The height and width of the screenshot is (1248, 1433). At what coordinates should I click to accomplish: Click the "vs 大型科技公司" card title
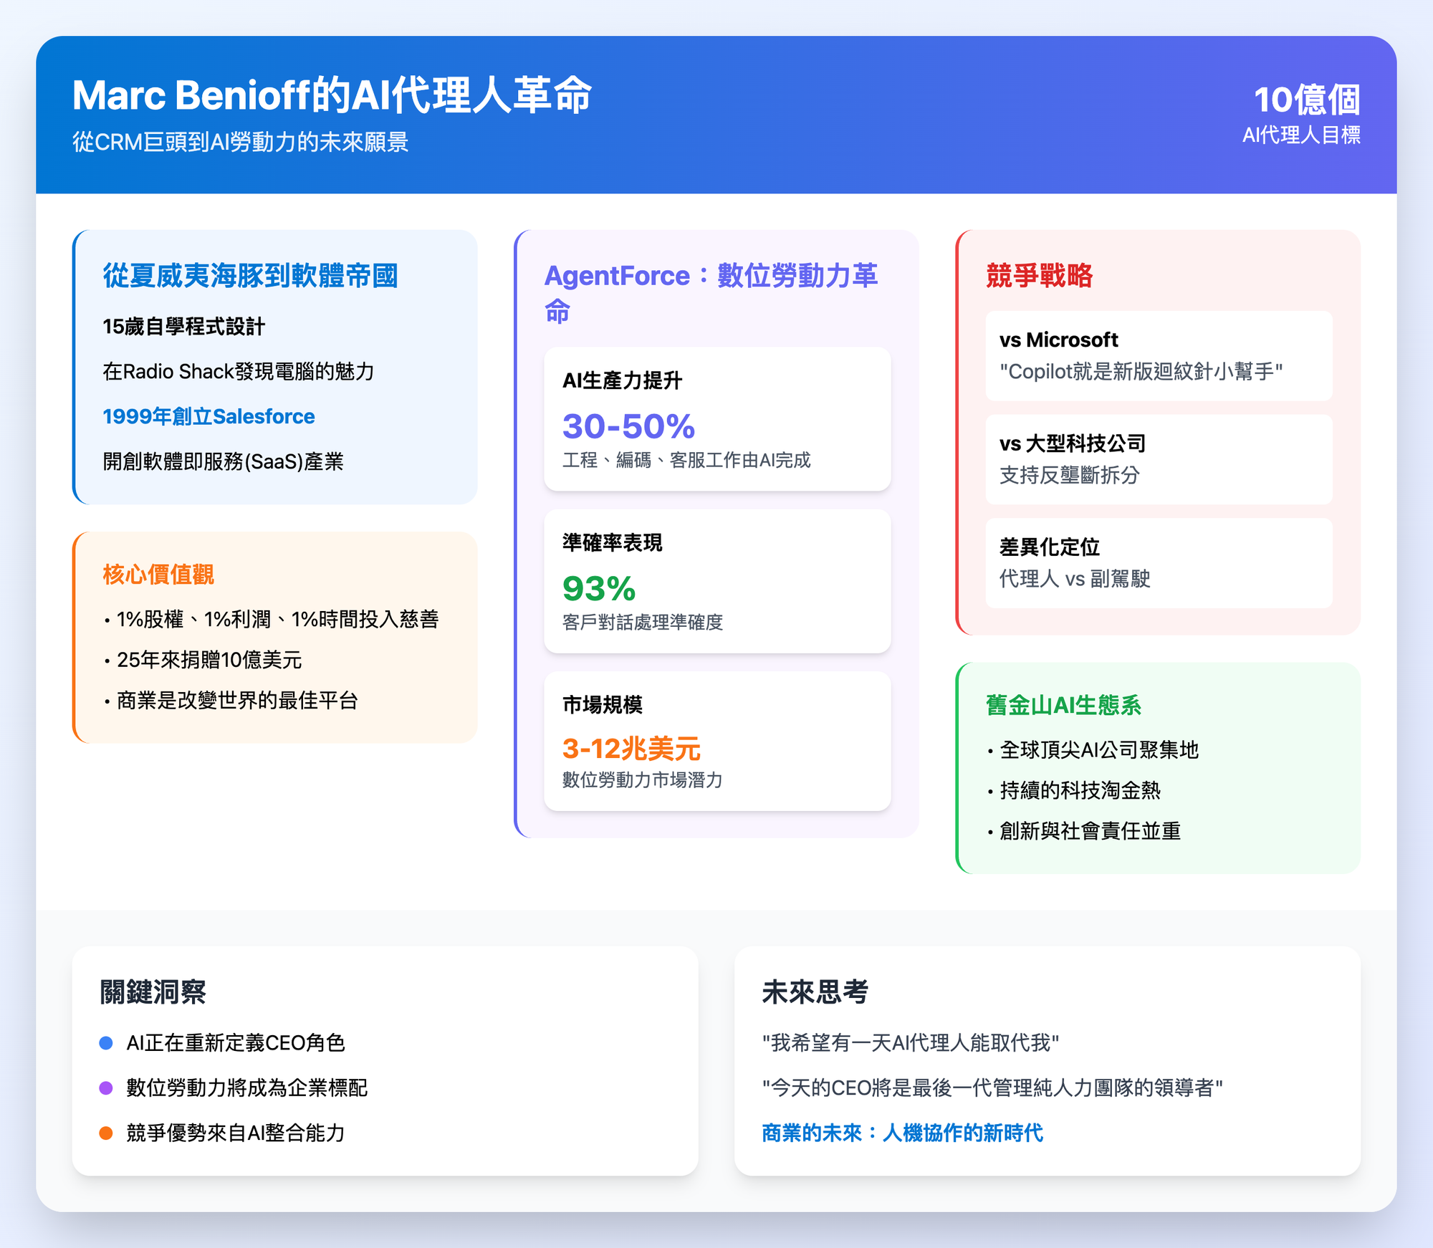[x=1073, y=443]
